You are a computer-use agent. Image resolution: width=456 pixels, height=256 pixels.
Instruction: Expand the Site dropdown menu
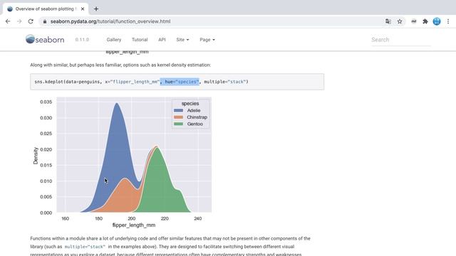point(182,40)
